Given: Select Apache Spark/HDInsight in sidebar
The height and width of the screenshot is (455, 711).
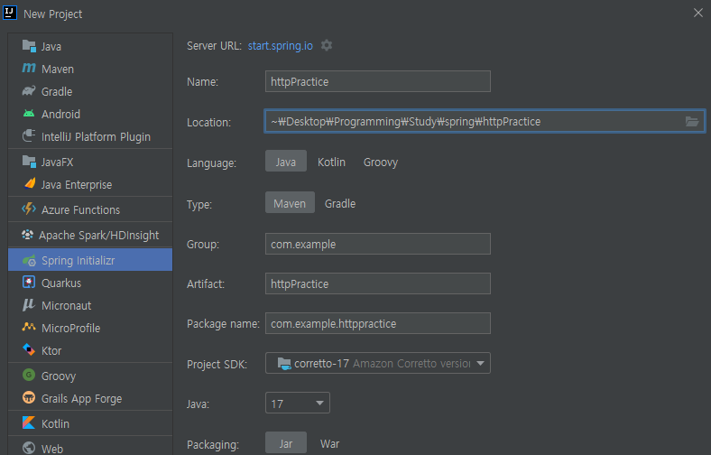Looking at the screenshot, I should tap(90, 235).
